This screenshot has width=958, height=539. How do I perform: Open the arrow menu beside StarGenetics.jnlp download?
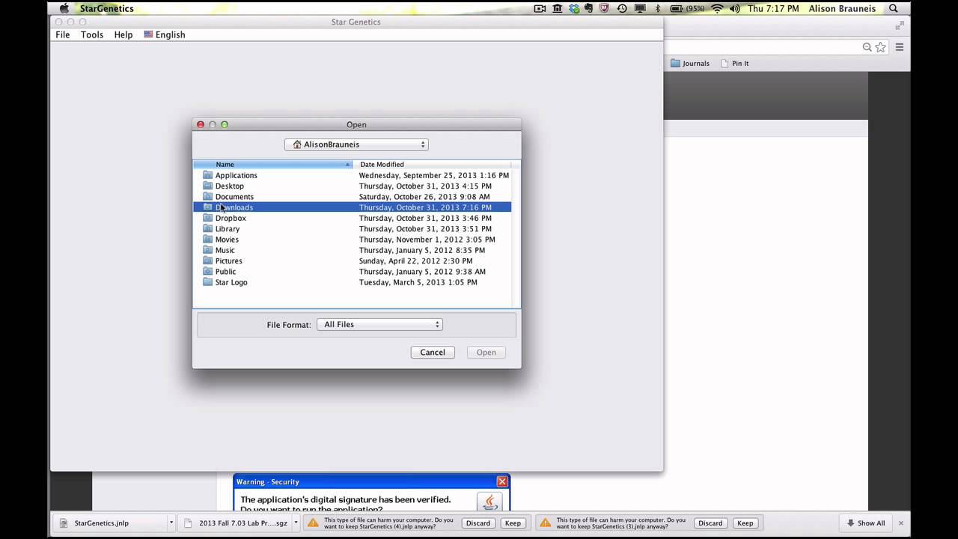pyautogui.click(x=171, y=523)
